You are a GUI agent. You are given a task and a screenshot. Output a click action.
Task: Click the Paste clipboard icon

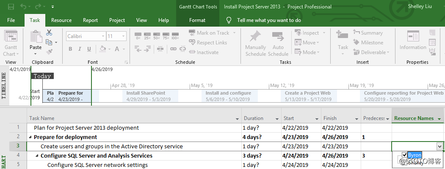coord(36,37)
